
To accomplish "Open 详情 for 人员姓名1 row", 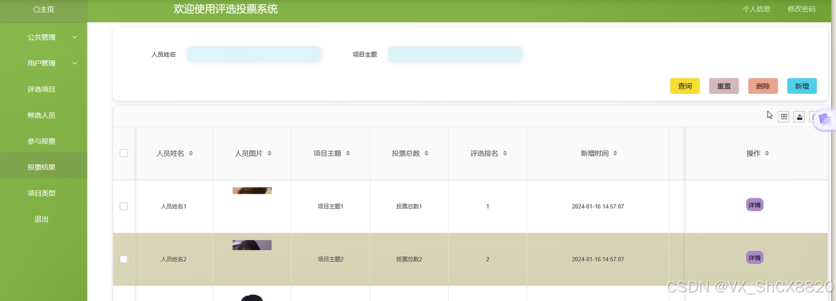I will pyautogui.click(x=755, y=205).
